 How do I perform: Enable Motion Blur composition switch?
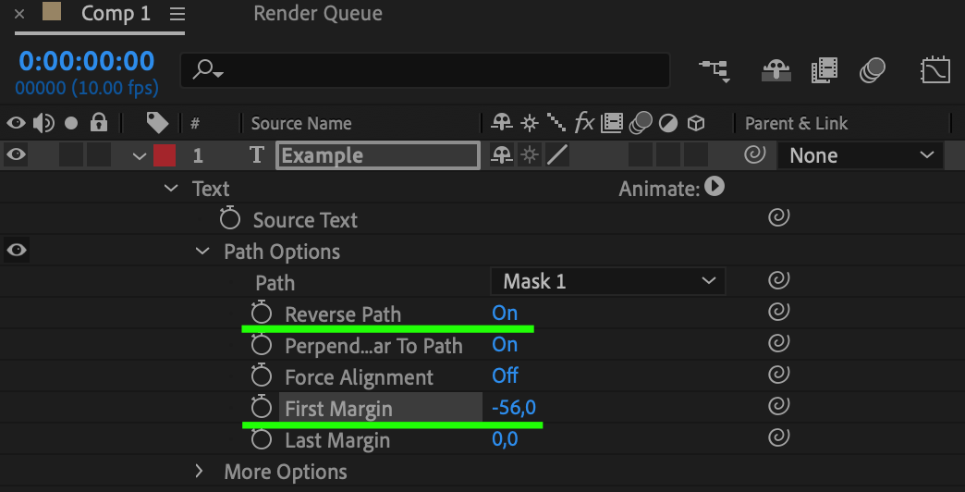coord(872,71)
